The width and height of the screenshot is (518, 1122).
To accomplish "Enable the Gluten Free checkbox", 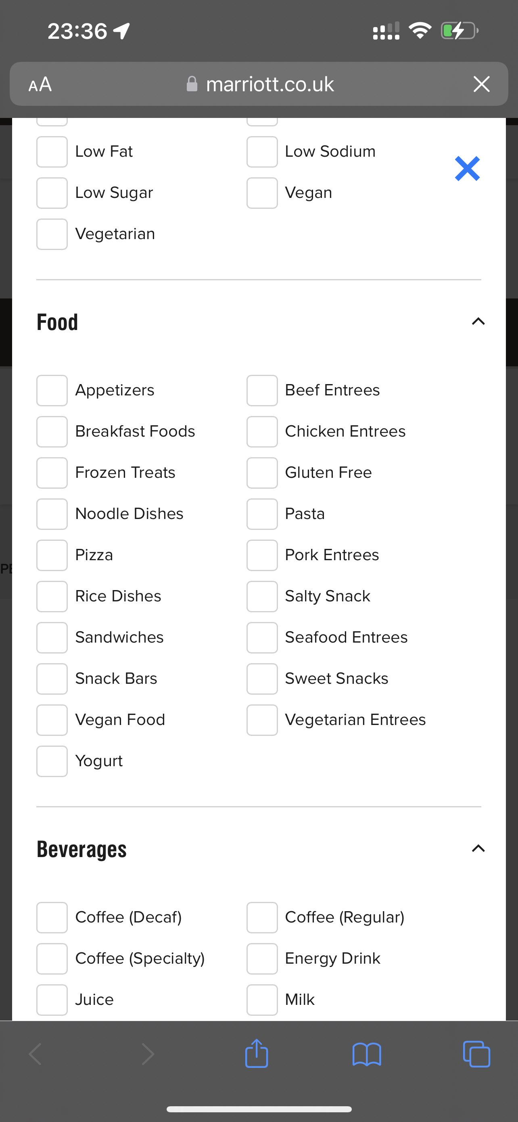I will click(x=262, y=473).
